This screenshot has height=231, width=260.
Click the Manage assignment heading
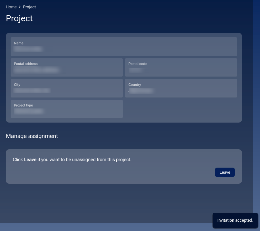pos(32,136)
